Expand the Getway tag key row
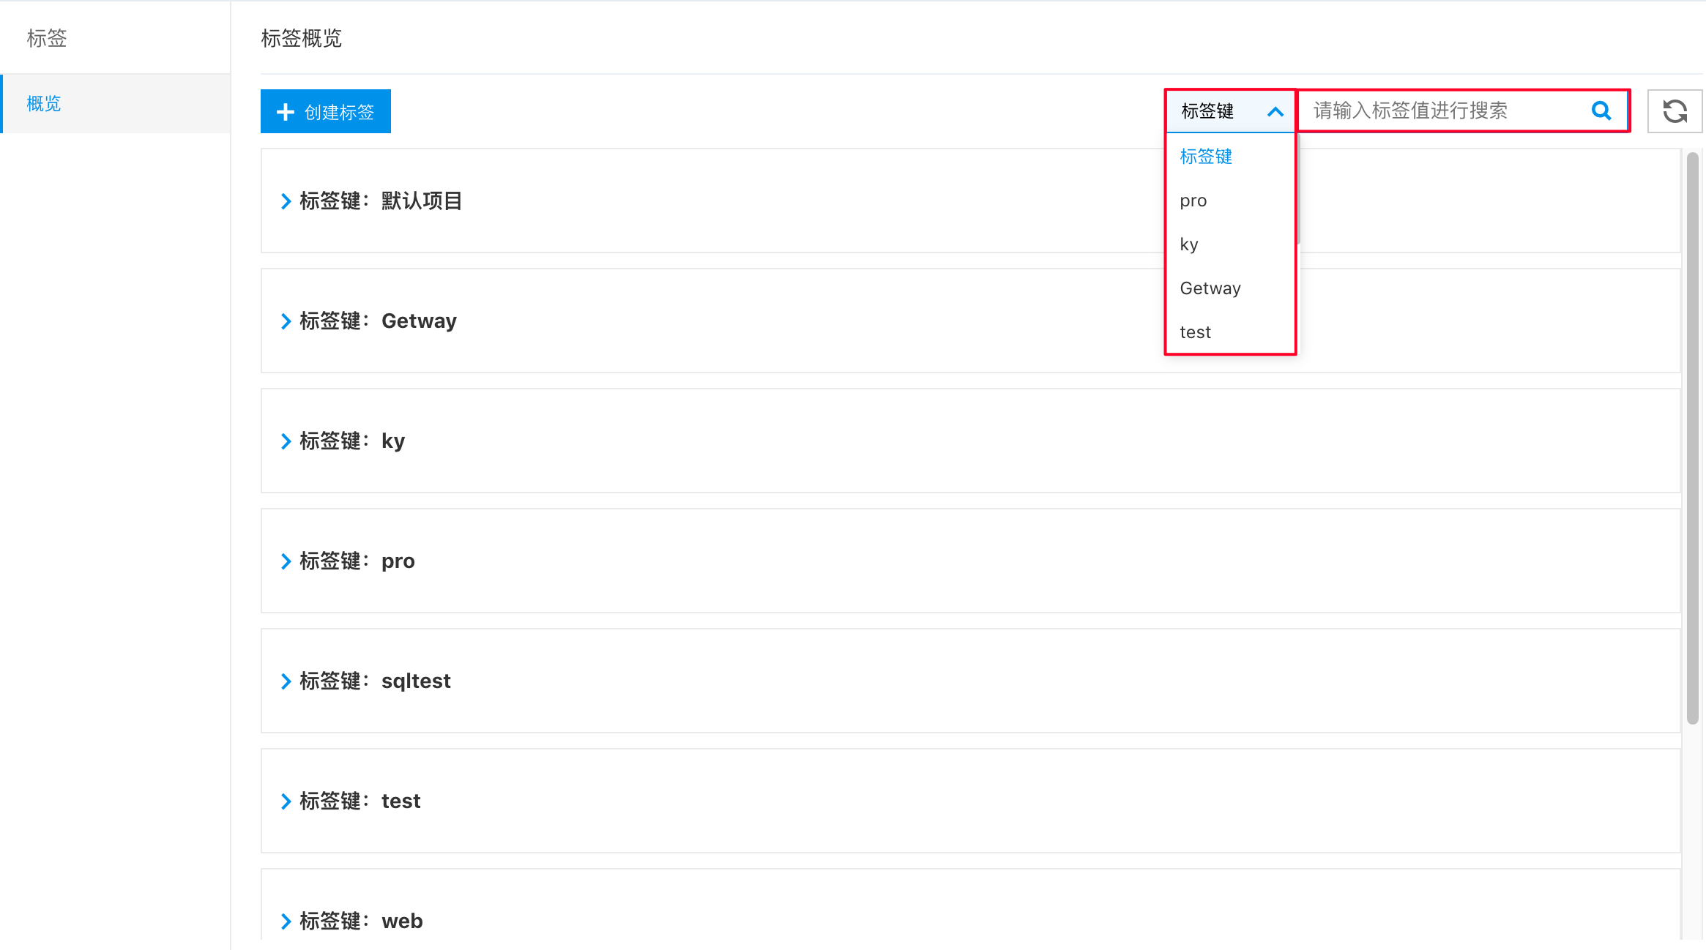Screen dimensions: 1706x950 point(286,321)
